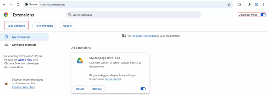The height and width of the screenshot is (95, 268).
Task: Click the Pack extension button
Action: pyautogui.click(x=44, y=26)
